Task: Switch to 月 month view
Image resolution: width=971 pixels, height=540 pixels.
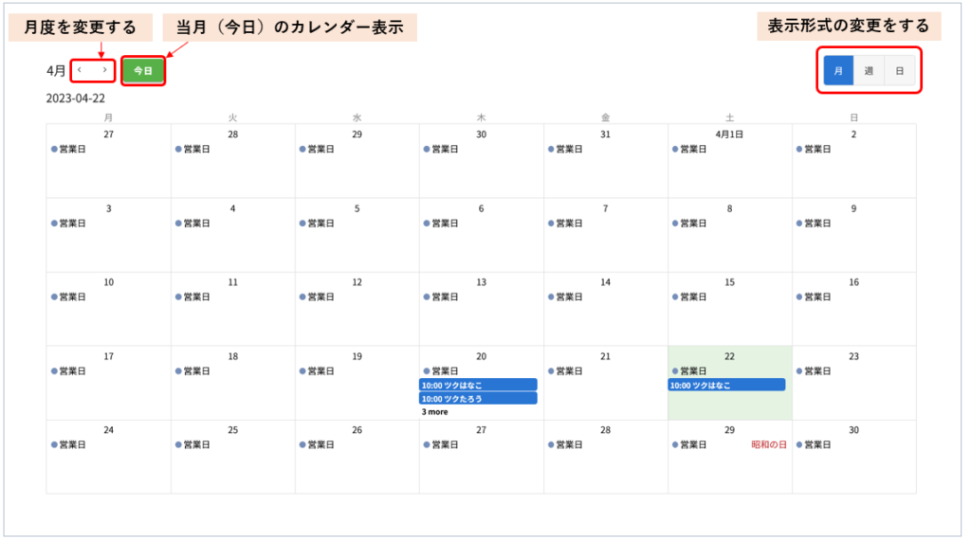Action: pyautogui.click(x=838, y=71)
